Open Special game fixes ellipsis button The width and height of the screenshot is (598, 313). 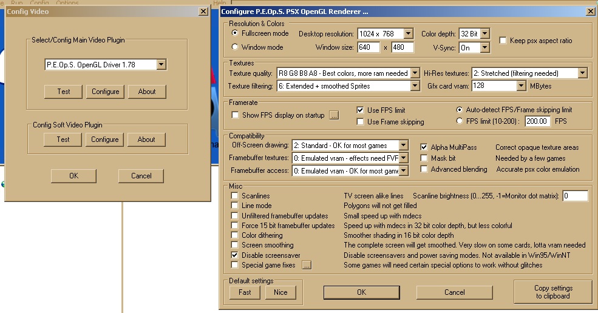click(x=307, y=265)
